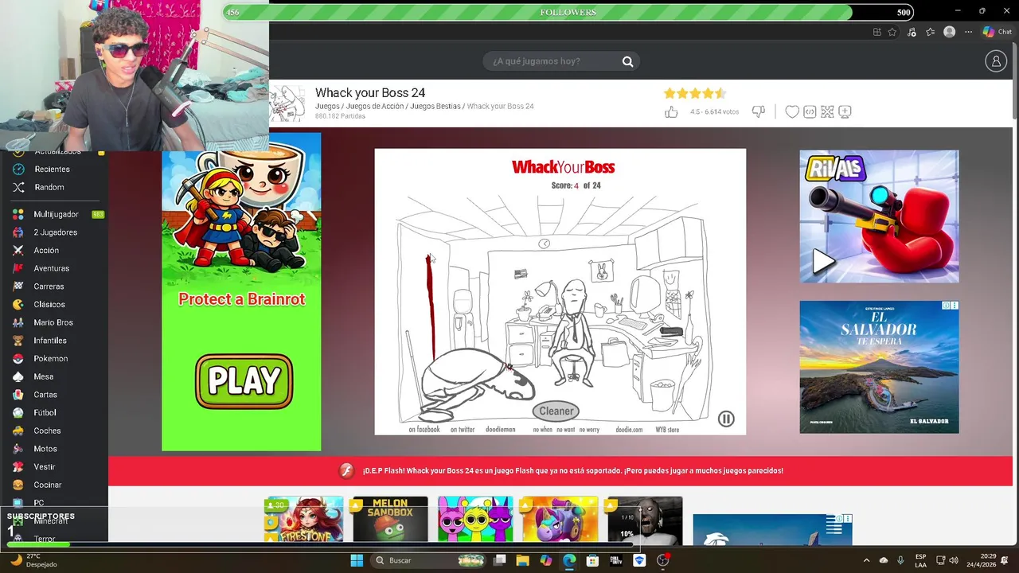Open the browser three-dots menu
Image resolution: width=1019 pixels, height=573 pixels.
pos(968,32)
